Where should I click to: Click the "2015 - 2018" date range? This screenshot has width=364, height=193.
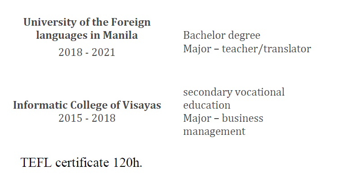point(87,119)
